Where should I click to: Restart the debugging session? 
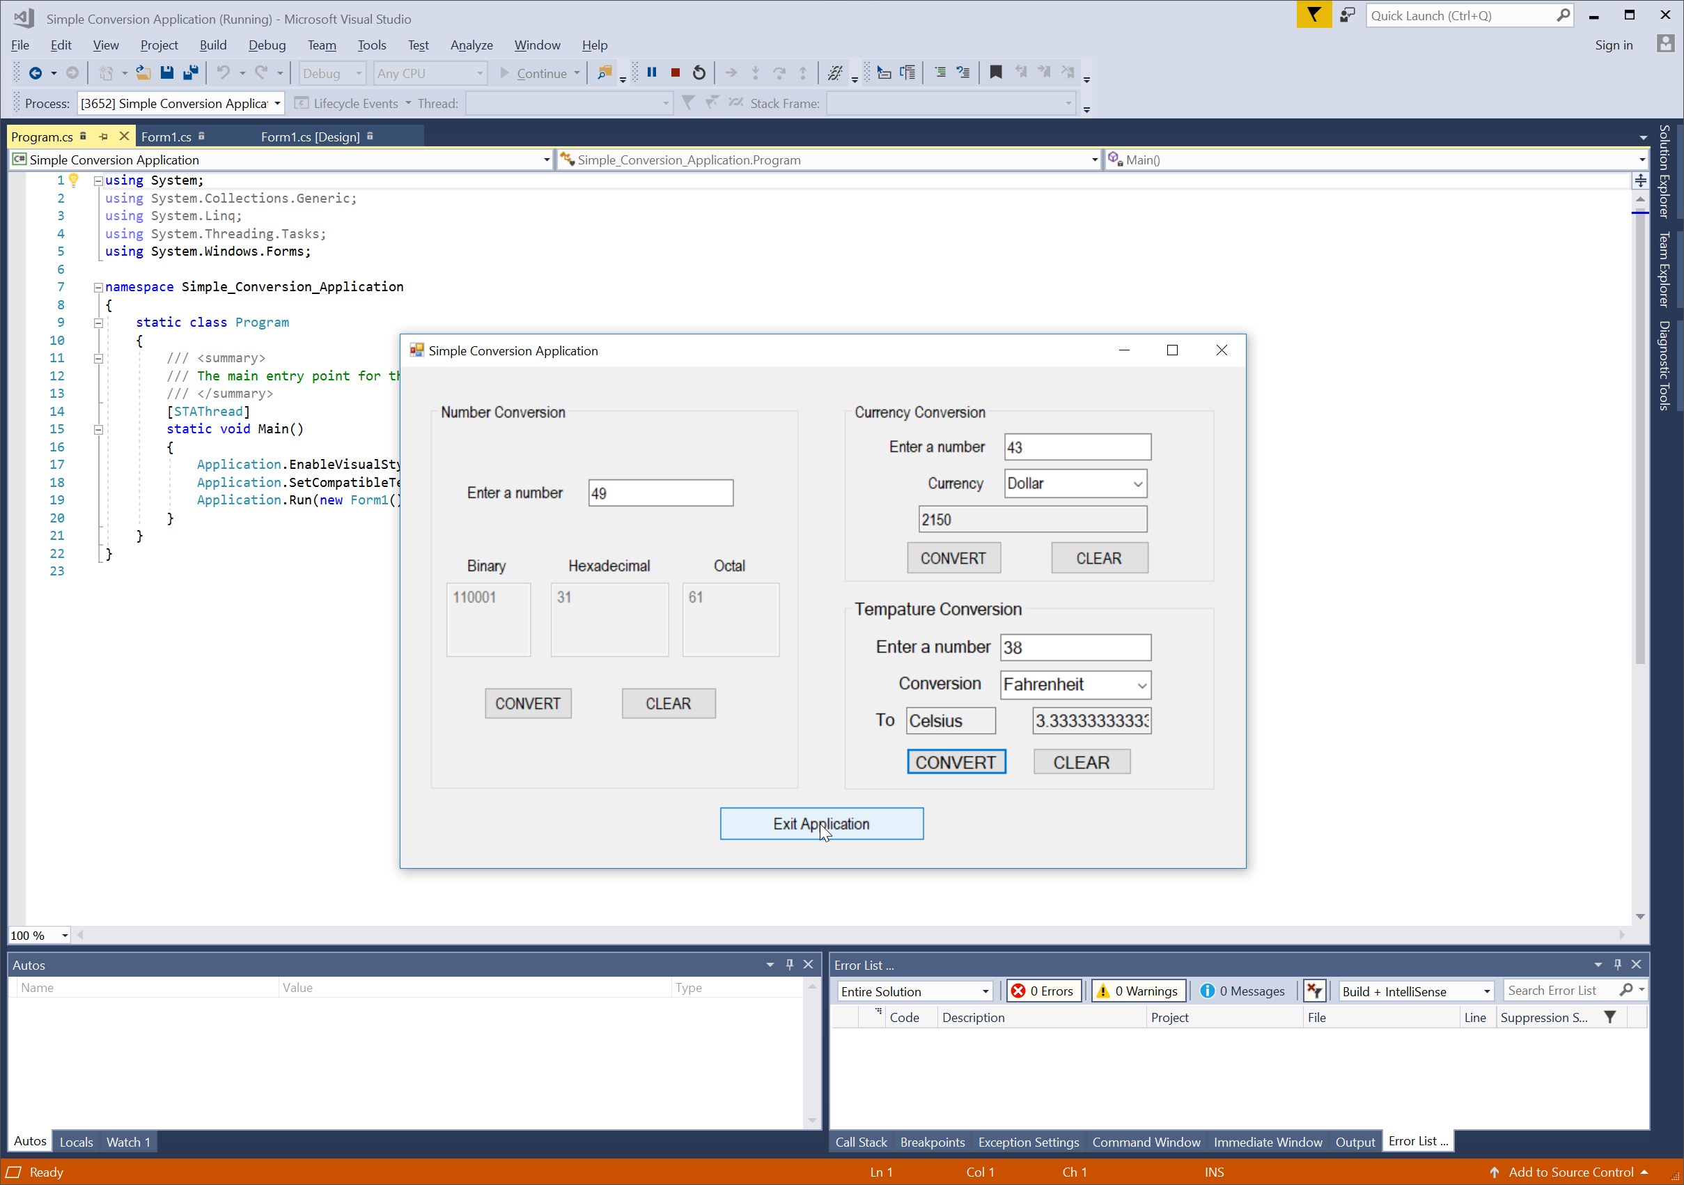[x=699, y=72]
